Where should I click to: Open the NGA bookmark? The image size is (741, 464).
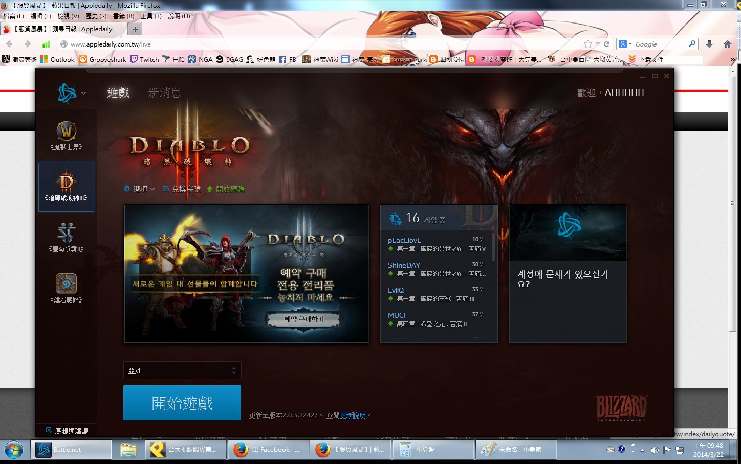200,59
